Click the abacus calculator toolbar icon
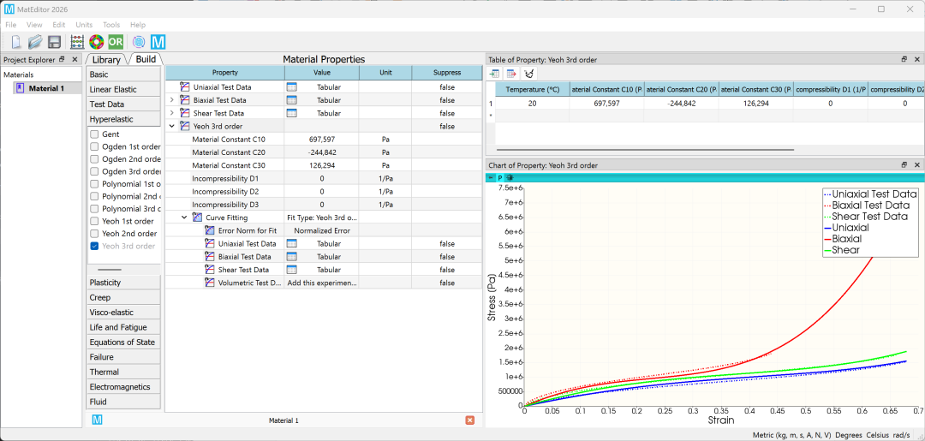Screen dimensions: 925x441 tap(77, 42)
